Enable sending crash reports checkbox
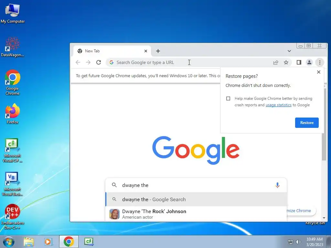The image size is (331, 248). pos(228,98)
